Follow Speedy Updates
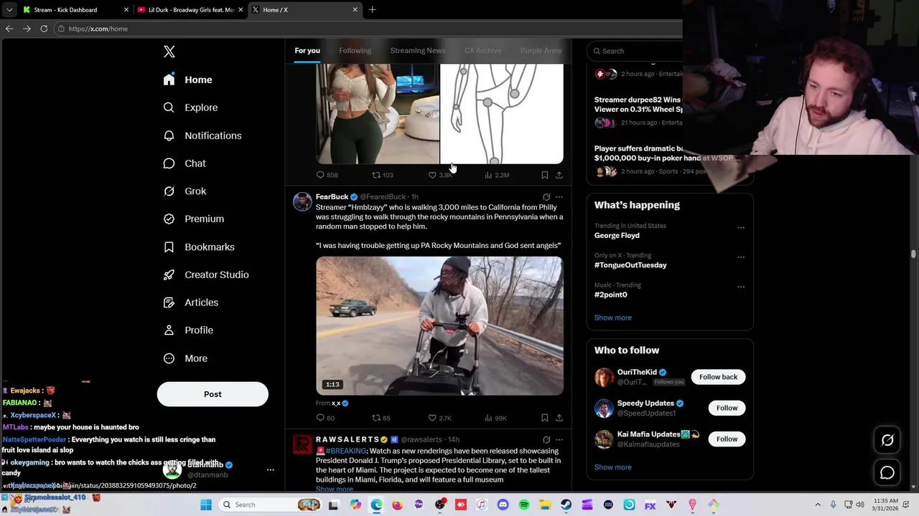The image size is (919, 516). [x=727, y=408]
